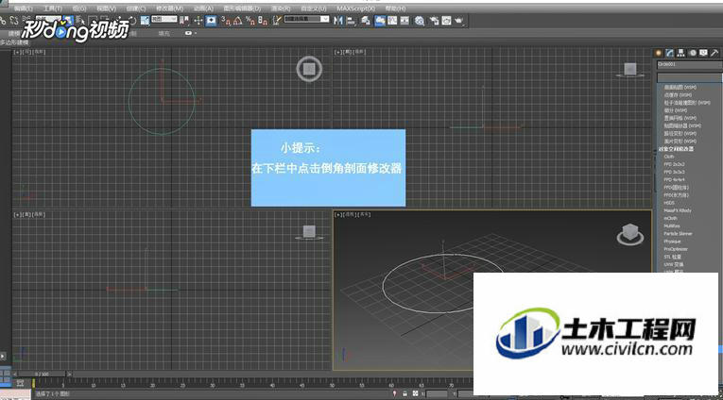Select the Scale tool icon
The height and width of the screenshot is (400, 723).
[x=145, y=21]
